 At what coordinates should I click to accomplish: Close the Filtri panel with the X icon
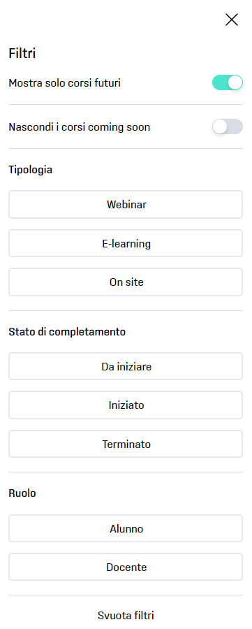pos(232,20)
